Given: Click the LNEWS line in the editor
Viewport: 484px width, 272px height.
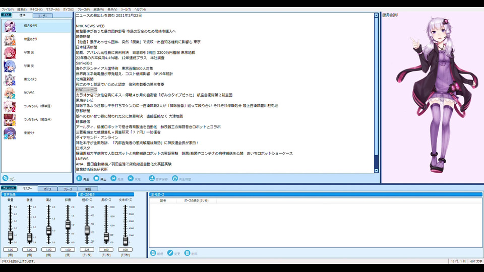Looking at the screenshot, I should click(x=82, y=159).
